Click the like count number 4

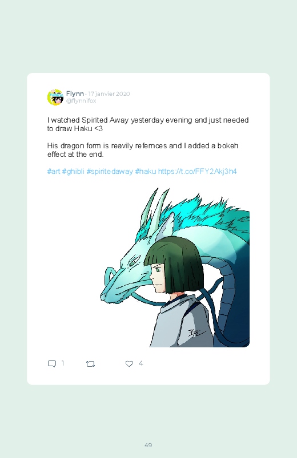pyautogui.click(x=141, y=363)
